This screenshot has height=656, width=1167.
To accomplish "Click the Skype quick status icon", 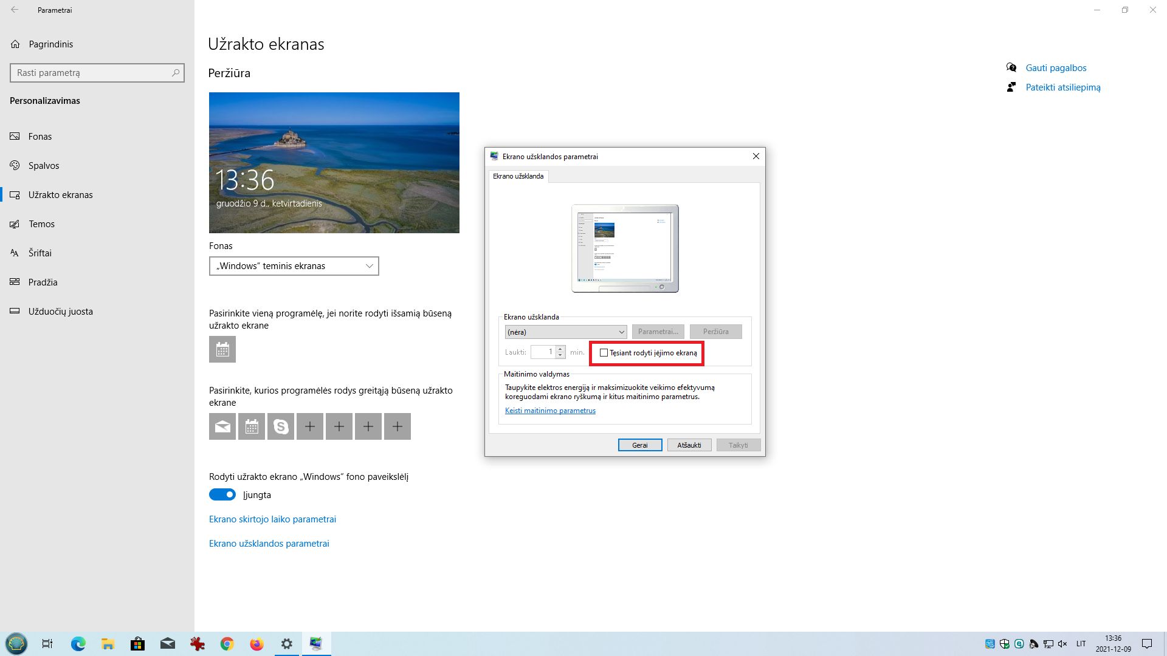I will tap(281, 426).
